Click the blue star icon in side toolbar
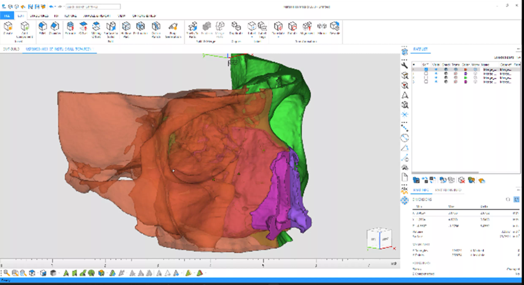Viewport: 524px width, 285px height. pyautogui.click(x=405, y=115)
